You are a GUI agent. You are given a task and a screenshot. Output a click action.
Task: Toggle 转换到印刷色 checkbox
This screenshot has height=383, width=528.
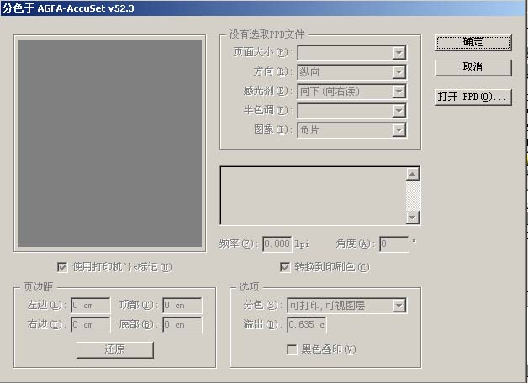285,267
